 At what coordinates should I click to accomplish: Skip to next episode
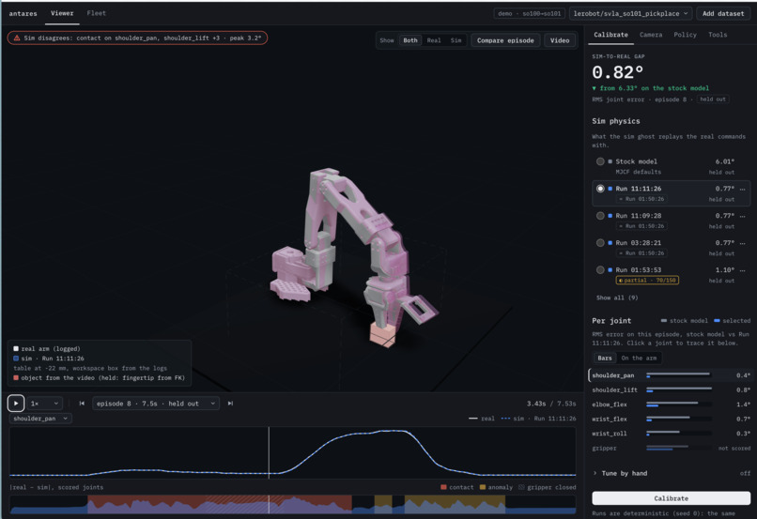coord(230,404)
